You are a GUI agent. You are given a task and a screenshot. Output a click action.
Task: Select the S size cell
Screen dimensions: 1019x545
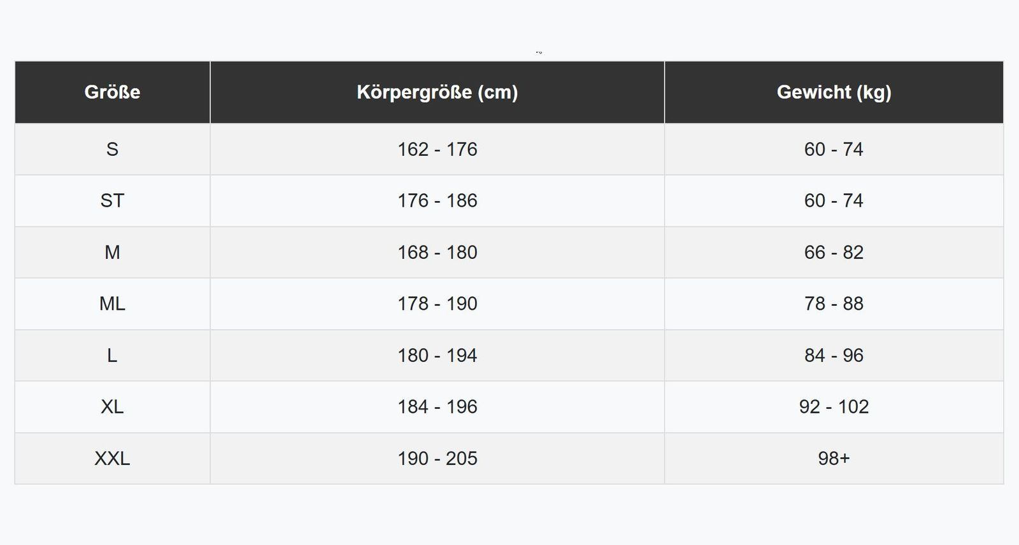(112, 149)
